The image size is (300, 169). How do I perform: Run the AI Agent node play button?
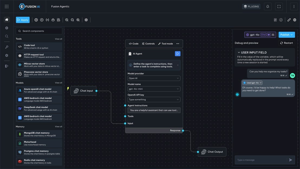pyautogui.click(x=178, y=54)
